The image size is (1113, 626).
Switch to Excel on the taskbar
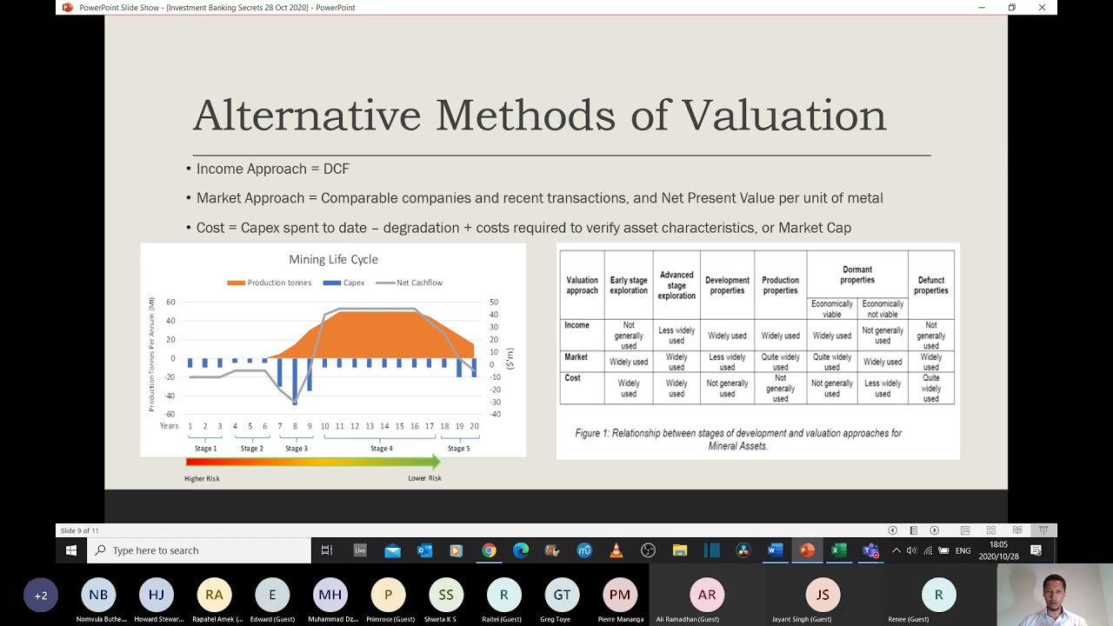click(x=838, y=550)
